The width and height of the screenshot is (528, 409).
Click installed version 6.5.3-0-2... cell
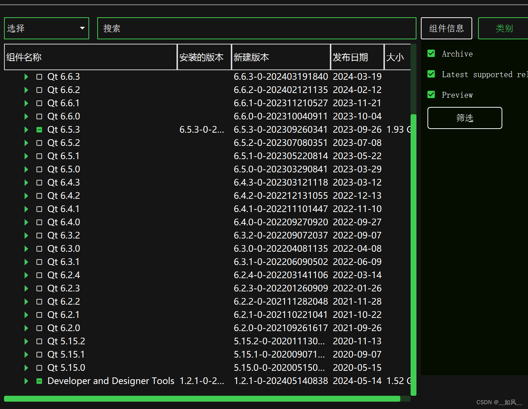pos(202,130)
